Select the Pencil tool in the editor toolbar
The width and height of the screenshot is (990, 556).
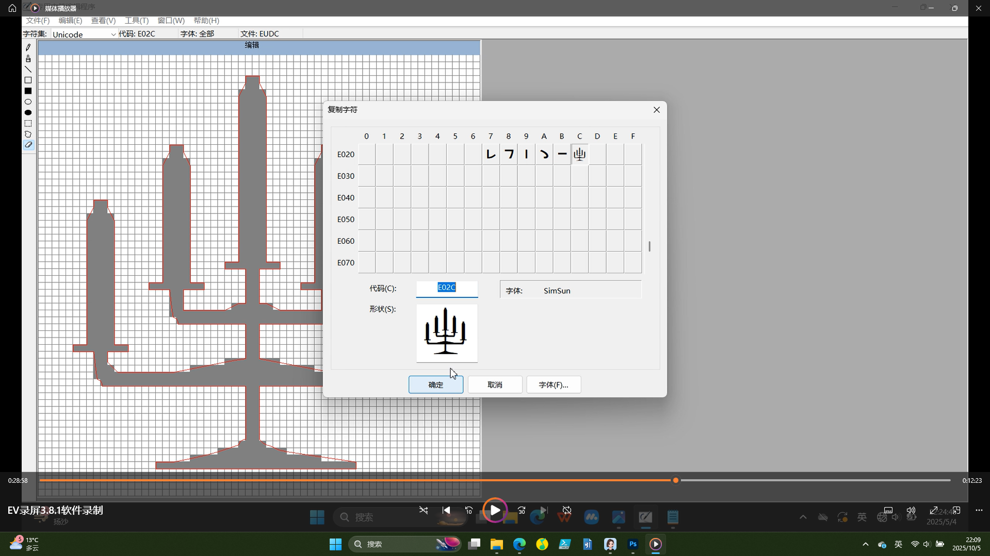[28, 47]
